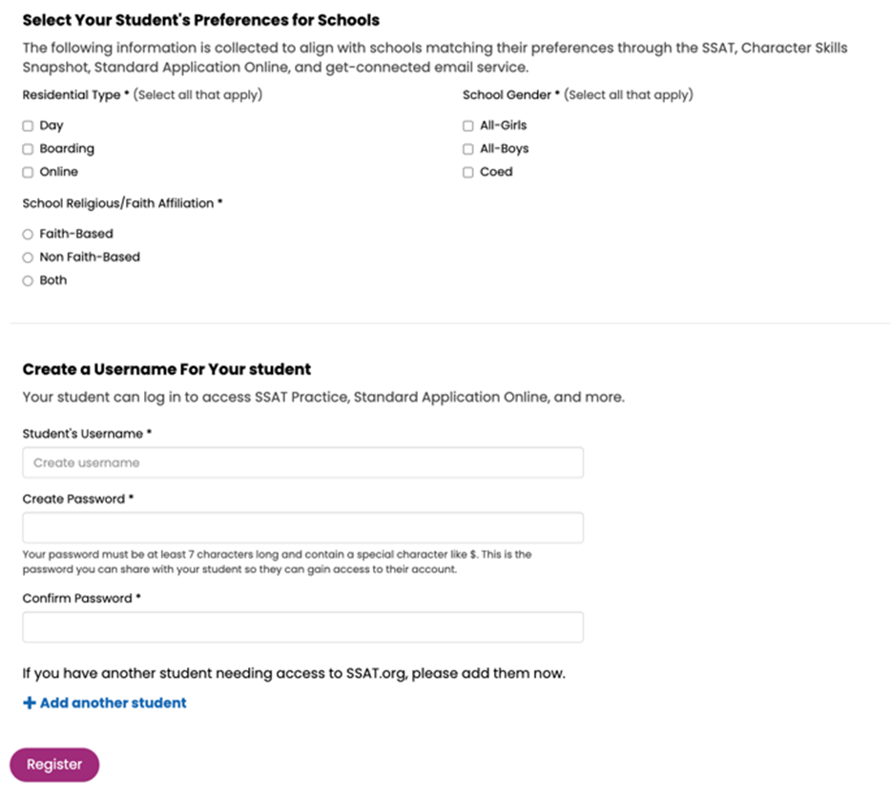The width and height of the screenshot is (891, 800).
Task: Click into the Confirm Password field
Action: (x=302, y=627)
